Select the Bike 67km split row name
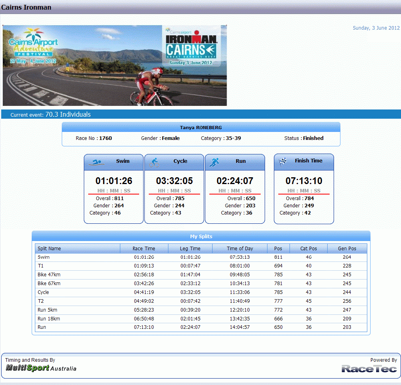The image size is (401, 385). tap(49, 284)
